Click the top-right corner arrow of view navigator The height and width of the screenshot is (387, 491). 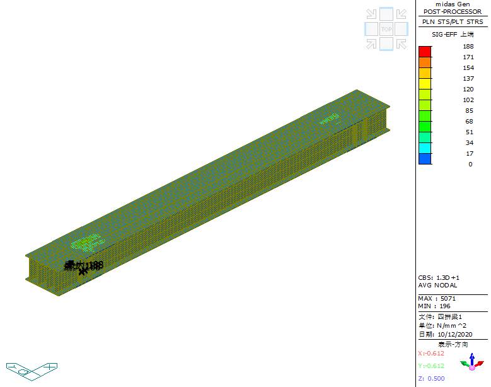coord(402,14)
